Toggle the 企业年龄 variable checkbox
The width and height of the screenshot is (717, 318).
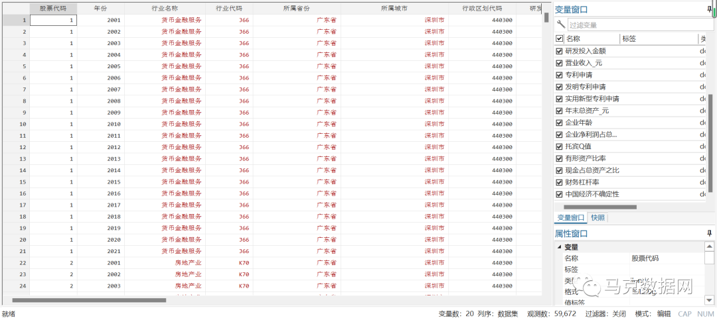[559, 123]
